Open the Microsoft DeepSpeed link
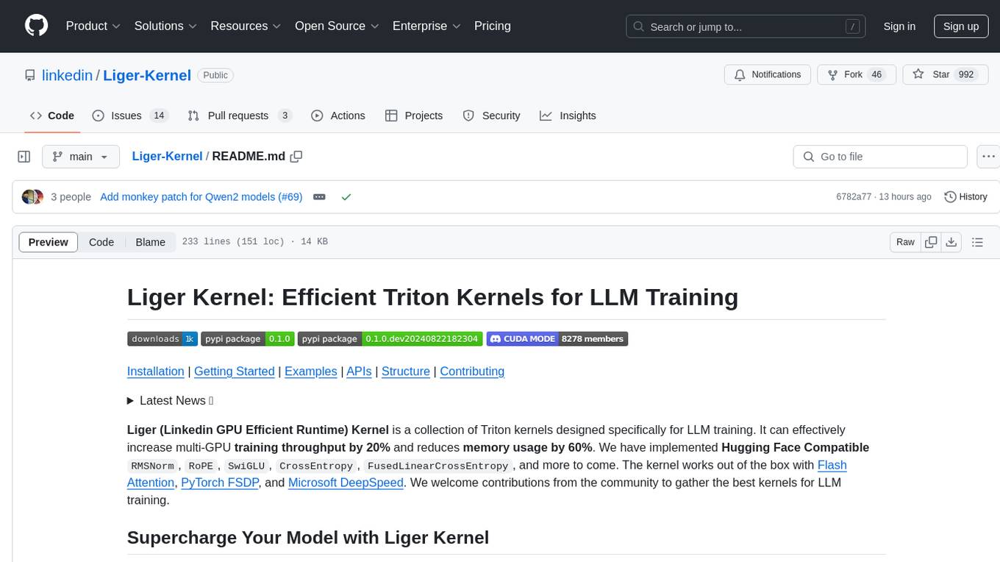Image resolution: width=1000 pixels, height=562 pixels. pos(346,483)
